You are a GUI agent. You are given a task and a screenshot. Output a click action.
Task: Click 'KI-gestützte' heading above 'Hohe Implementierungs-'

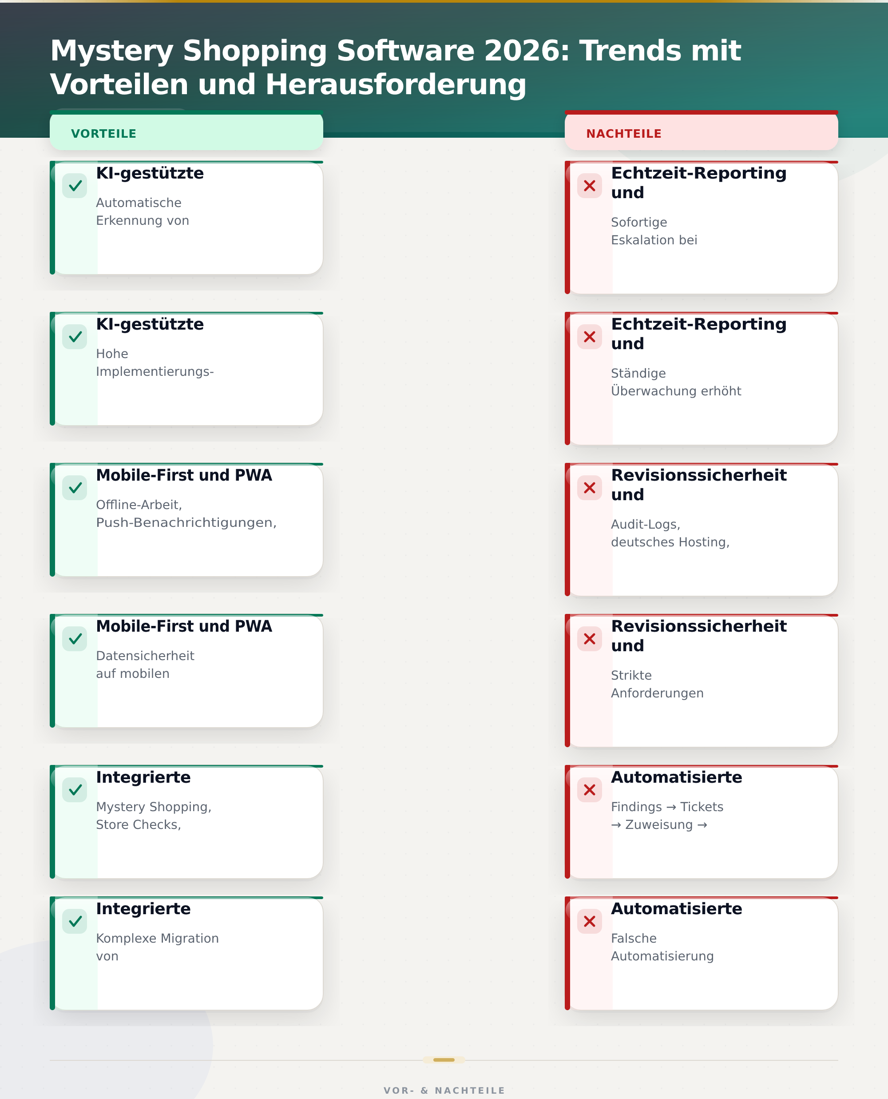coord(150,324)
